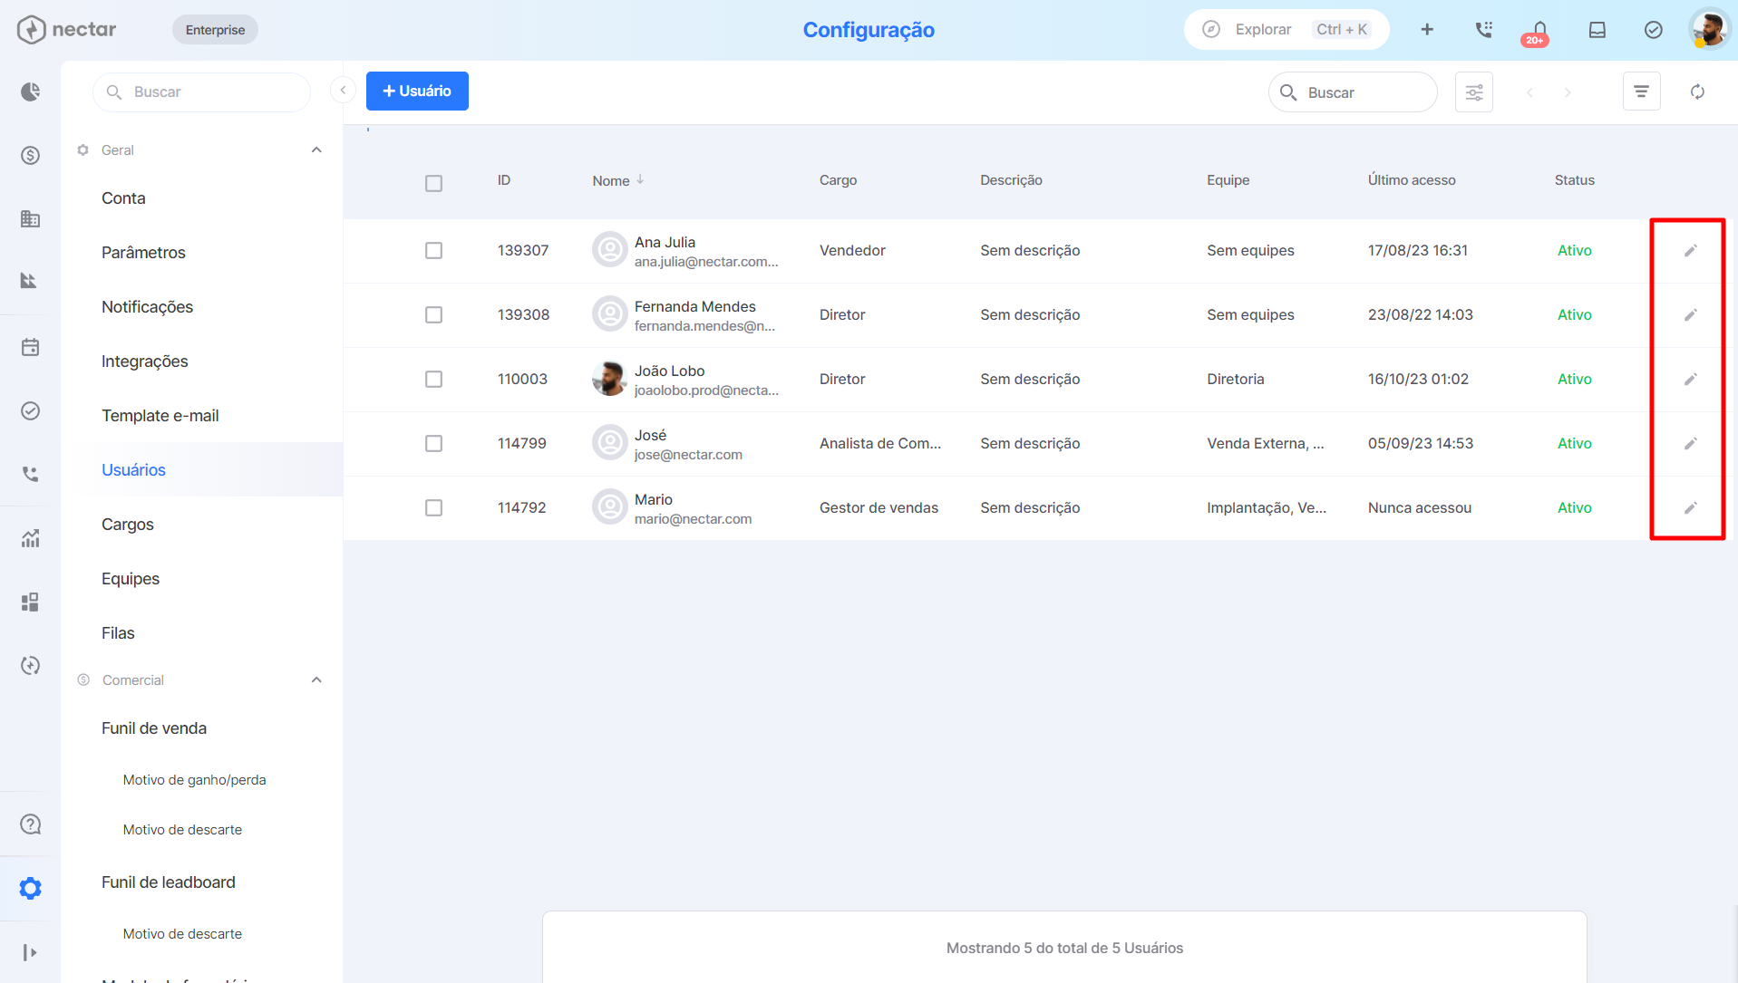Open the reports chart icon in left sidebar
Screen dimensions: 1738x983
click(x=30, y=538)
